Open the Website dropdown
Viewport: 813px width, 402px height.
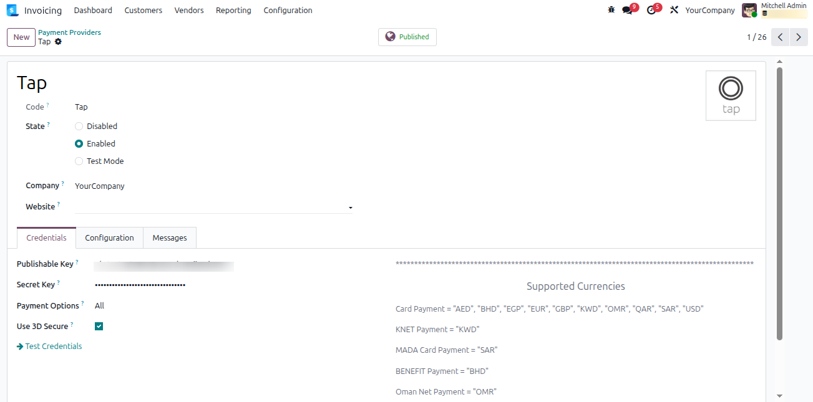click(x=350, y=206)
